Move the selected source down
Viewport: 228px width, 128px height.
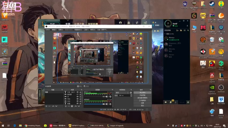coord(79,106)
